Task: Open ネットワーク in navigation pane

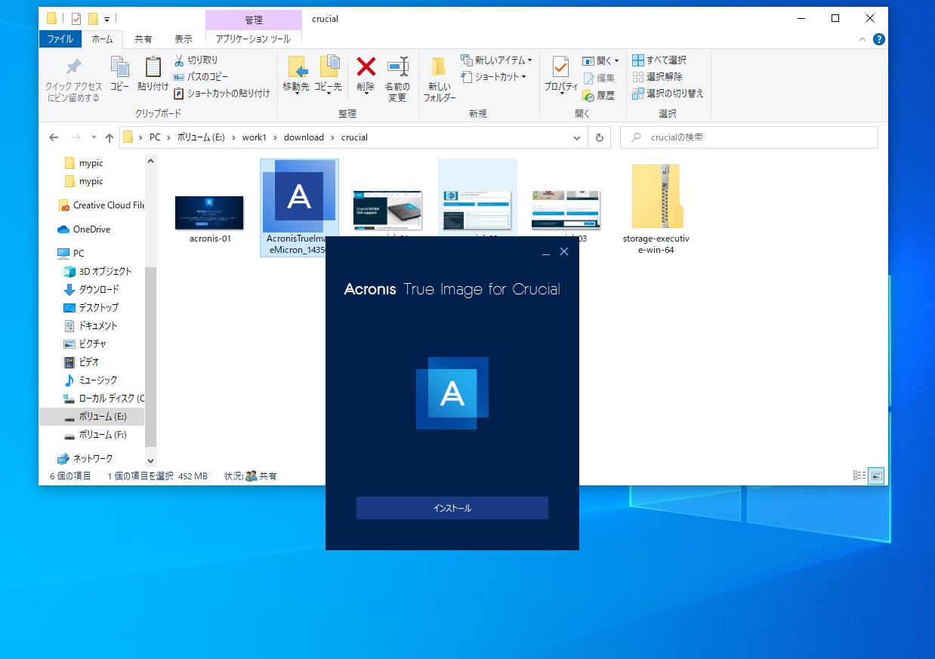Action: tap(85, 459)
